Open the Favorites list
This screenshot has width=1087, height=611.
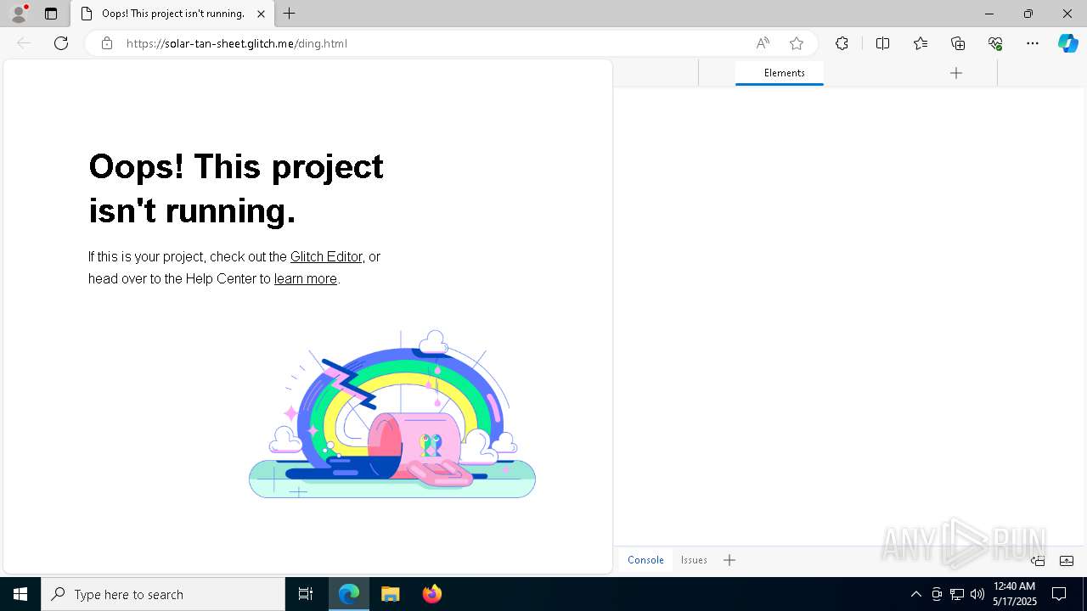pos(921,43)
